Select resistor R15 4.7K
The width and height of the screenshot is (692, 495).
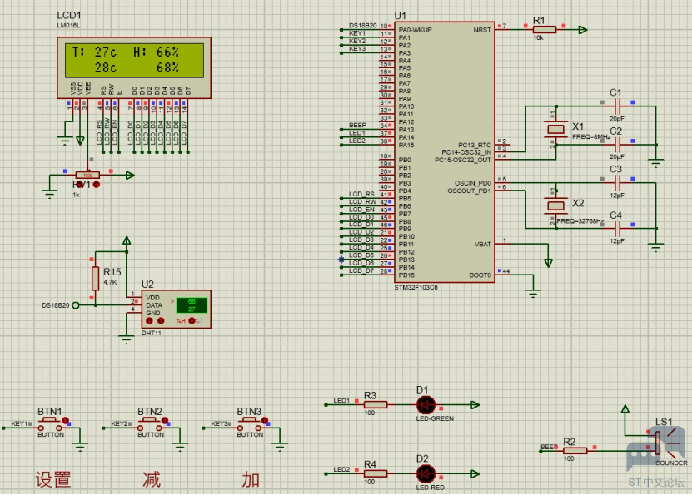coord(95,278)
